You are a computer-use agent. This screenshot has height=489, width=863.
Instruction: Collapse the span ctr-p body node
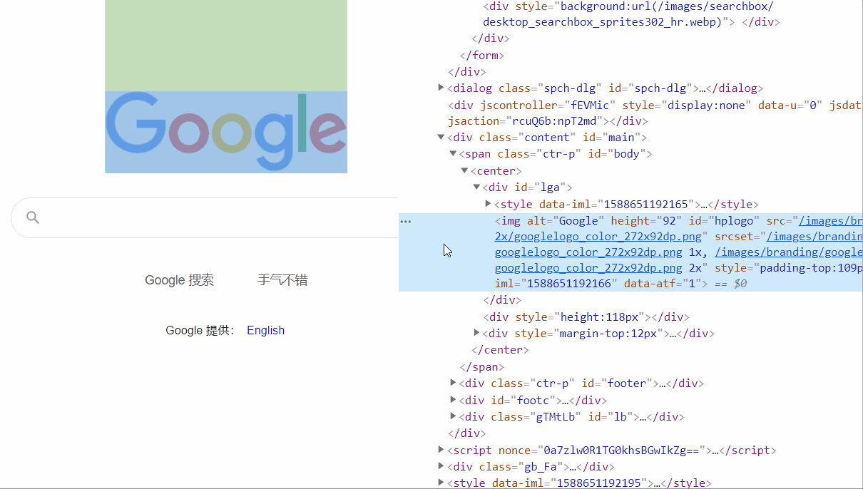pyautogui.click(x=453, y=153)
